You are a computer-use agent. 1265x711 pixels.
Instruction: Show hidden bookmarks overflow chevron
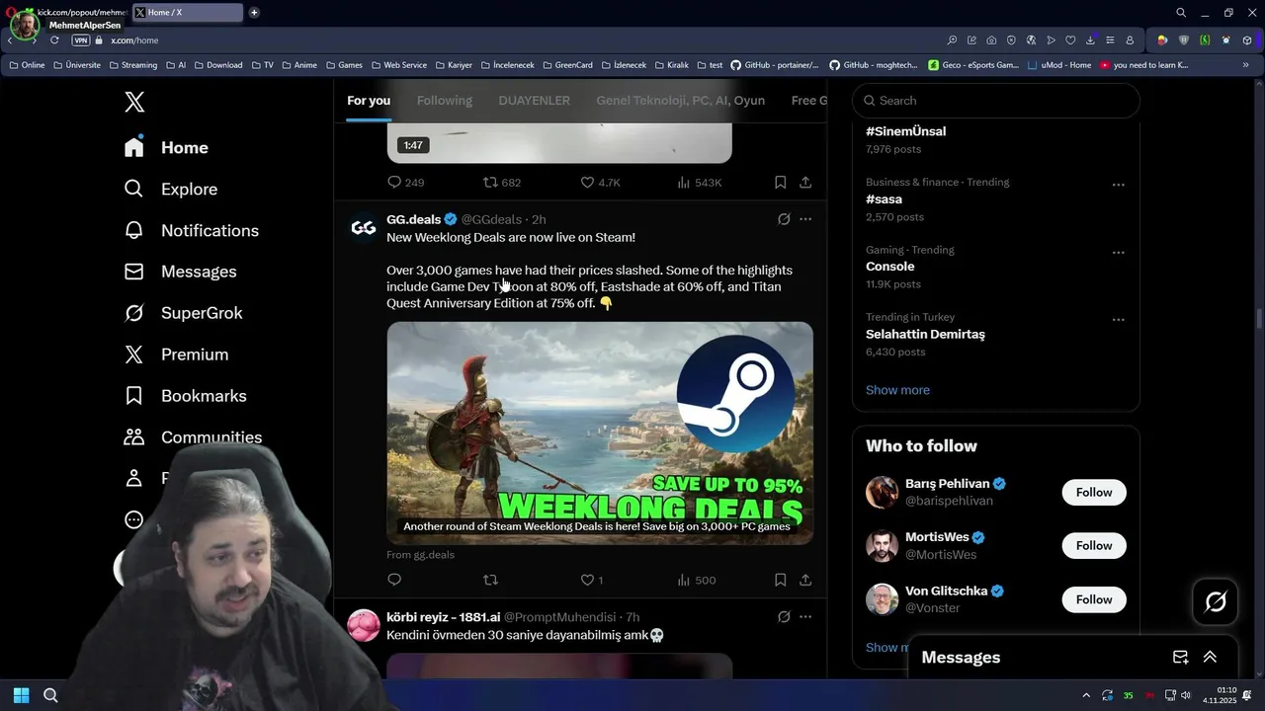(x=1245, y=65)
